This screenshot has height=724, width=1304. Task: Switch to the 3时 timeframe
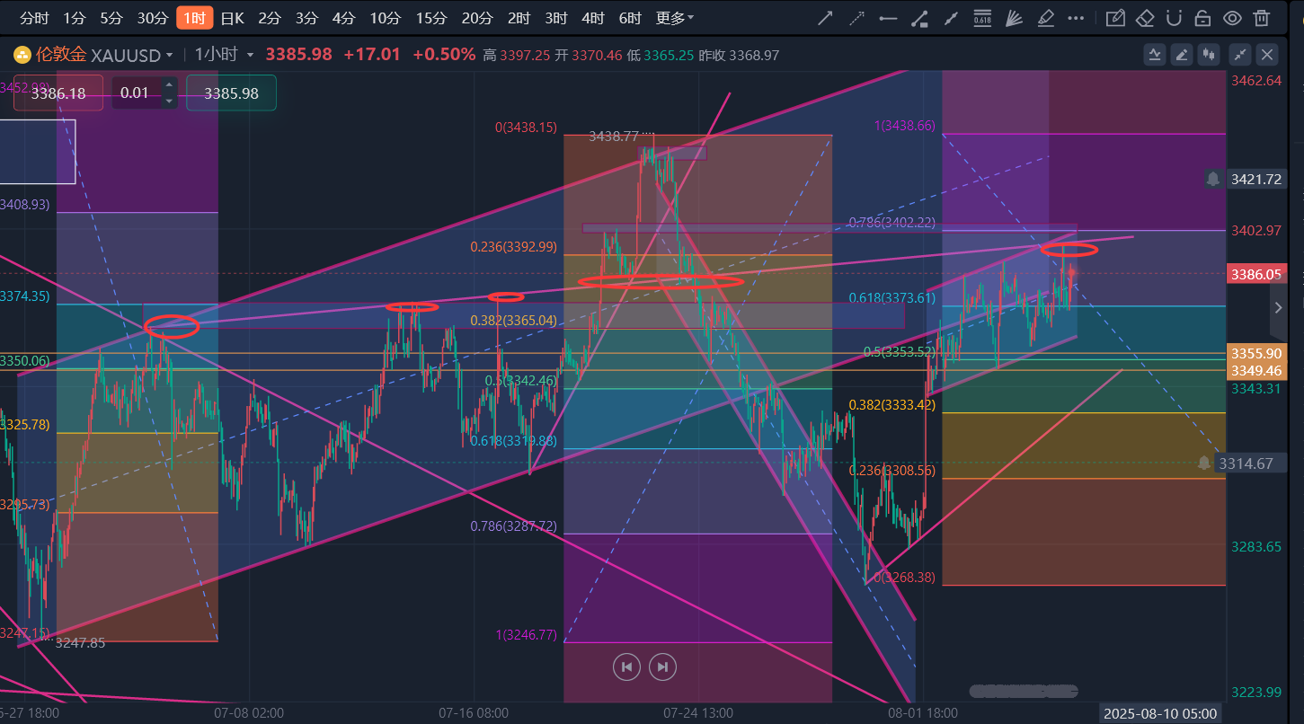(556, 18)
